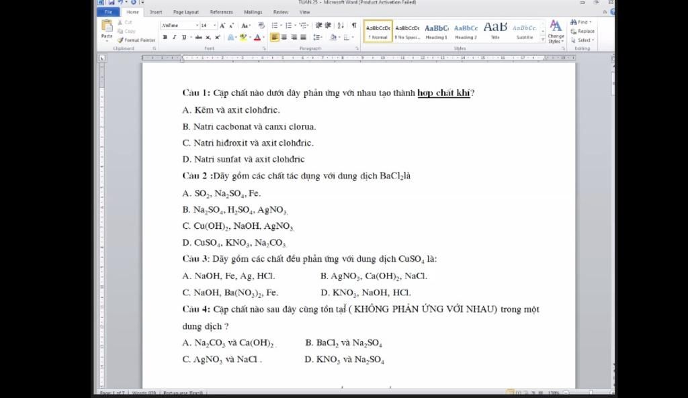Click the Shrink Font icon
The height and width of the screenshot is (398, 688).
(x=232, y=26)
